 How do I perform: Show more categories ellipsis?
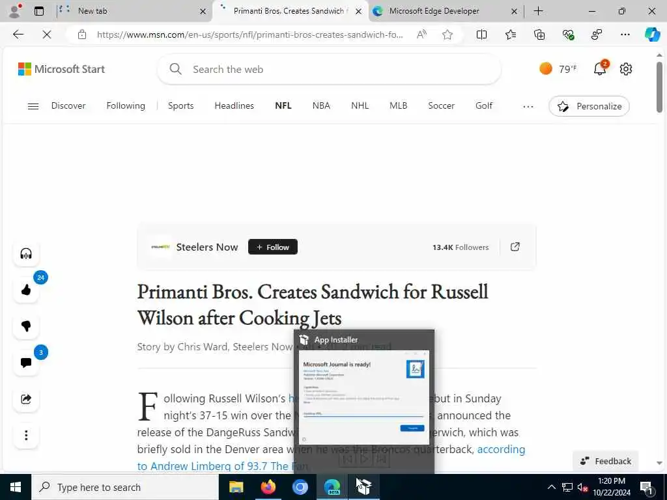tap(528, 106)
